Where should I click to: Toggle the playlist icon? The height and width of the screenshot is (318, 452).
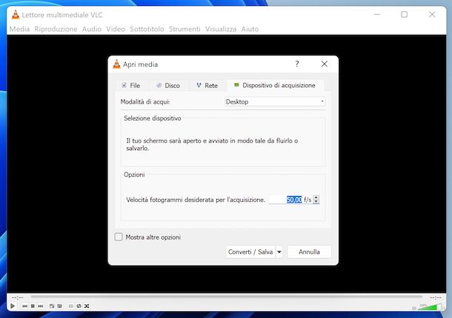tap(71, 306)
